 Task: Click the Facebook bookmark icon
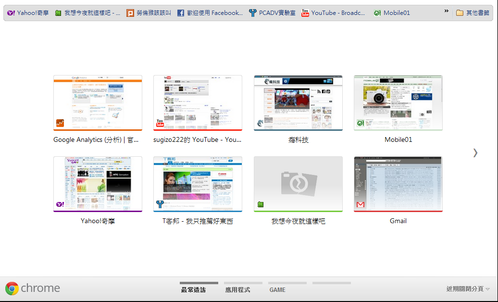181,13
